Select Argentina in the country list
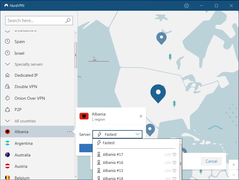239x180 pixels. click(x=37, y=143)
